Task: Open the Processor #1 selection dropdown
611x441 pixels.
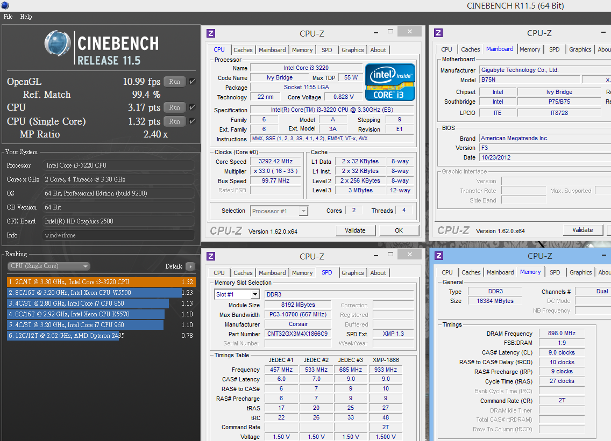Action: click(279, 211)
